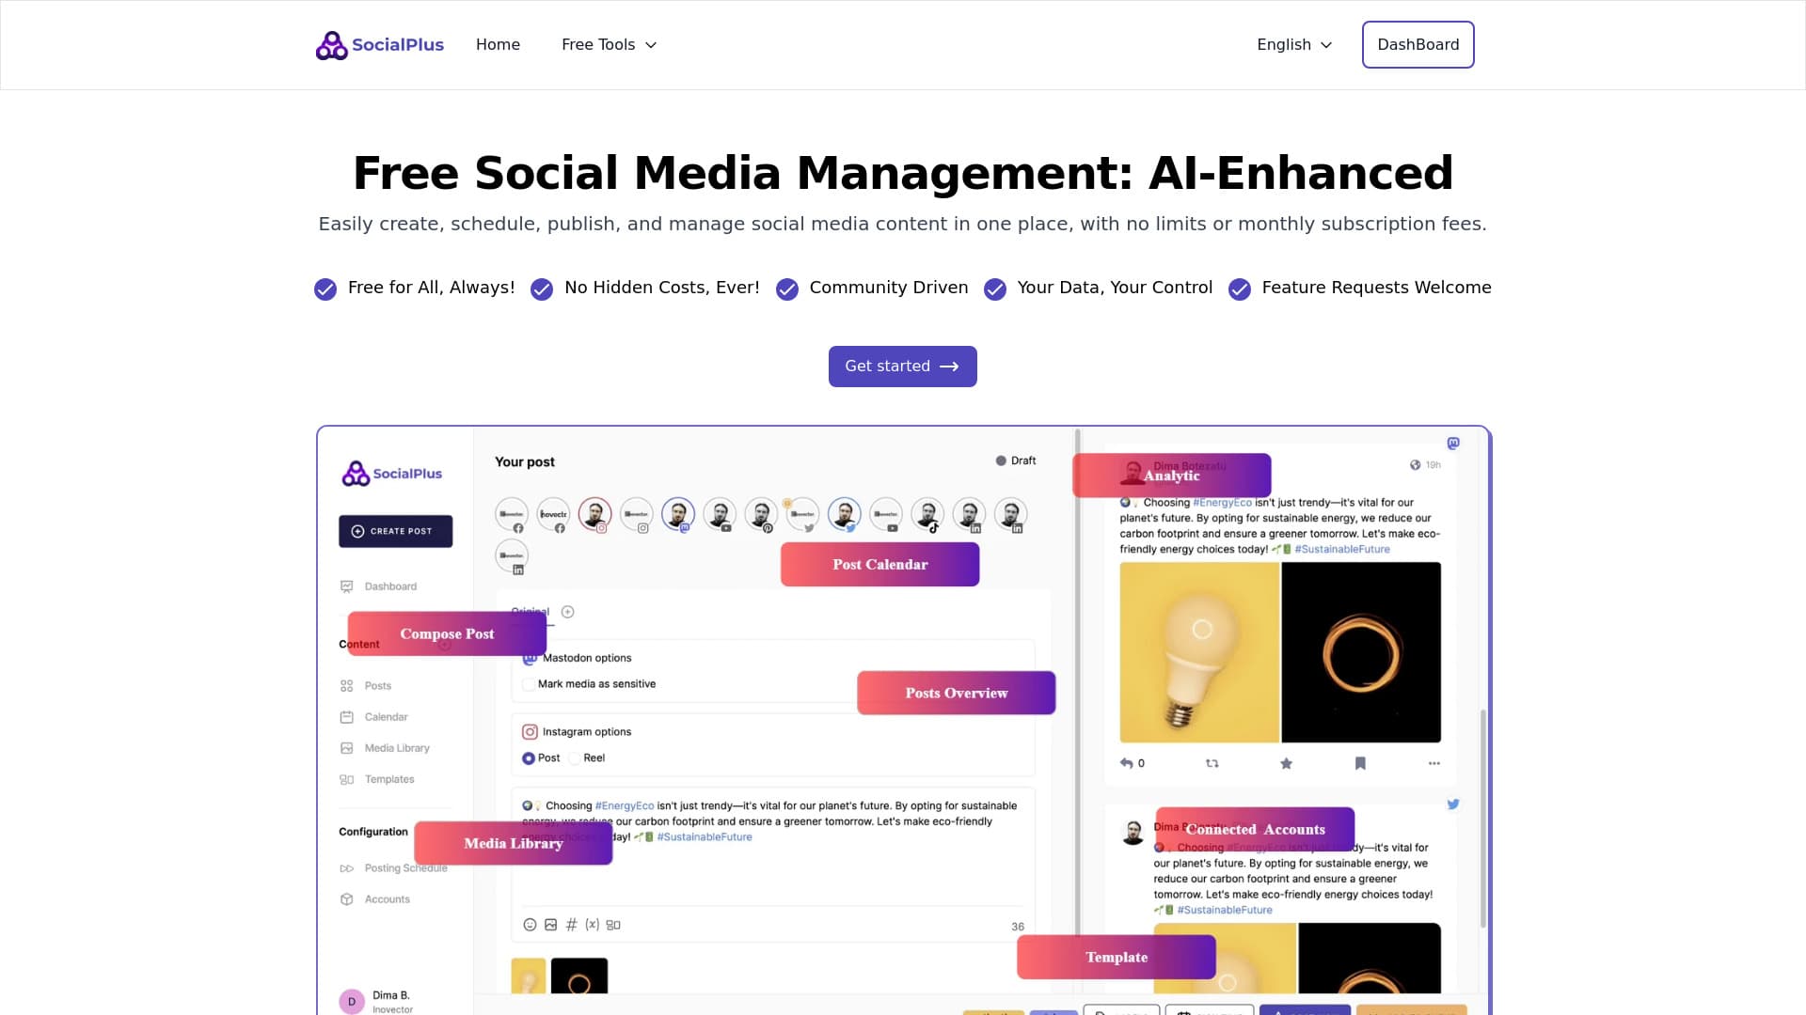Viewport: 1806px width, 1015px height.
Task: Add a hashtag using the hashtag icon
Action: point(571,925)
